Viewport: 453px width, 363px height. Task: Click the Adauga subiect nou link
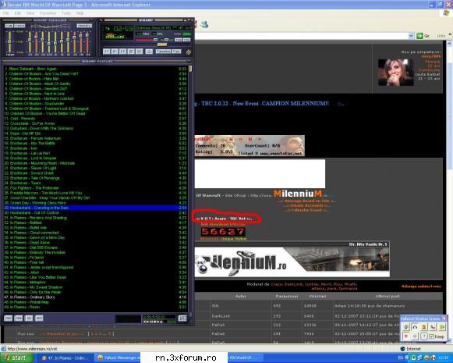tap(421, 286)
